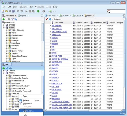Click sort icon on Account Status column

tap(74, 23)
